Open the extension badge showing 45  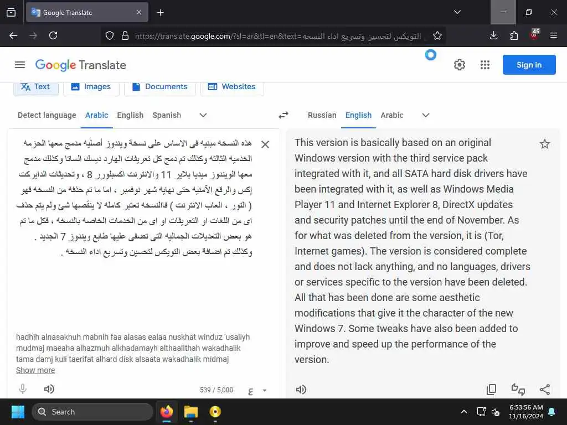coord(534,35)
